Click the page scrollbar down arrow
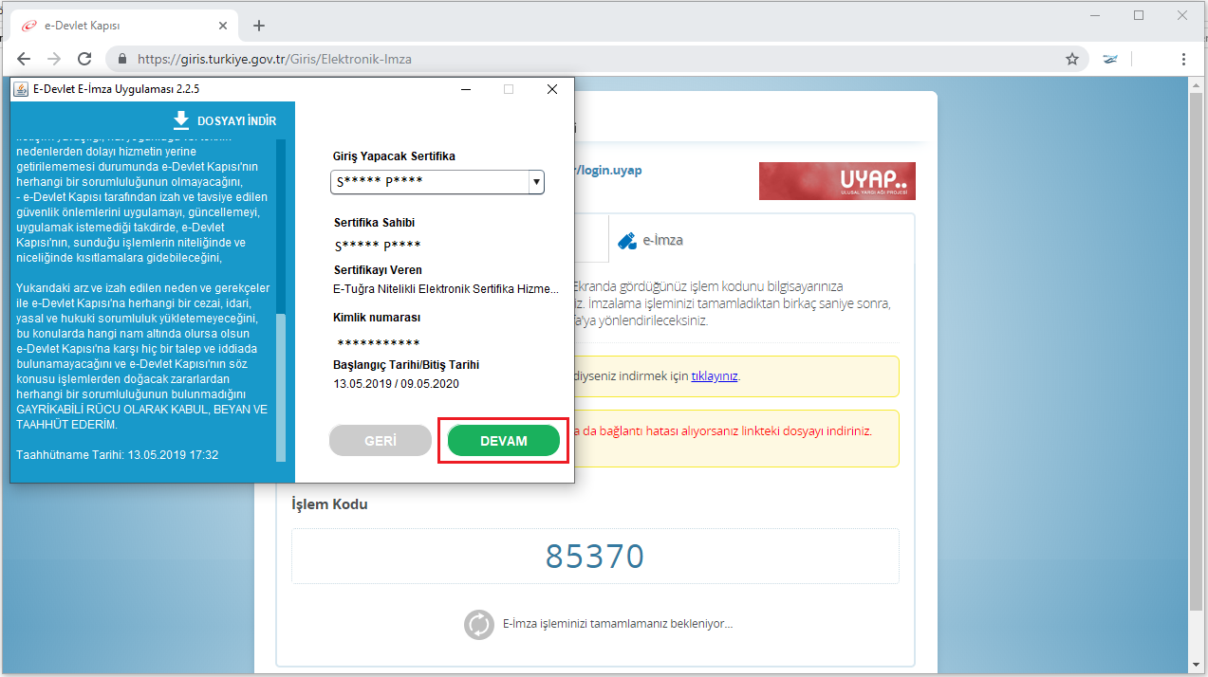Viewport: 1208px width, 677px height. (1199, 665)
